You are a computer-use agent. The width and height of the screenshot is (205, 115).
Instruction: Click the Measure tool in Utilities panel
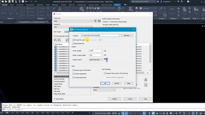172,11
